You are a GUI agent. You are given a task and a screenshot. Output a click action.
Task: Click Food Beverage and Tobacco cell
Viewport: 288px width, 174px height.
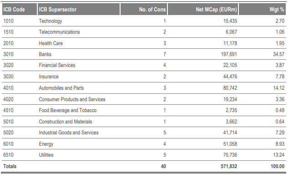[x=68, y=110]
